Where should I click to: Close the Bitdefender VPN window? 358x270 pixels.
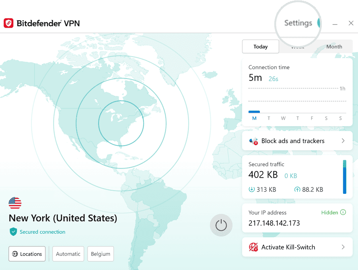[x=351, y=23]
